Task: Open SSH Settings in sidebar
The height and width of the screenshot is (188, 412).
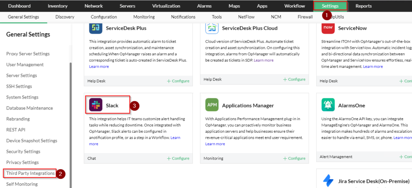Action: [19, 86]
